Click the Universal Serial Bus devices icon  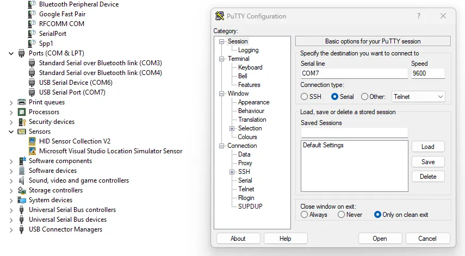pos(21,220)
